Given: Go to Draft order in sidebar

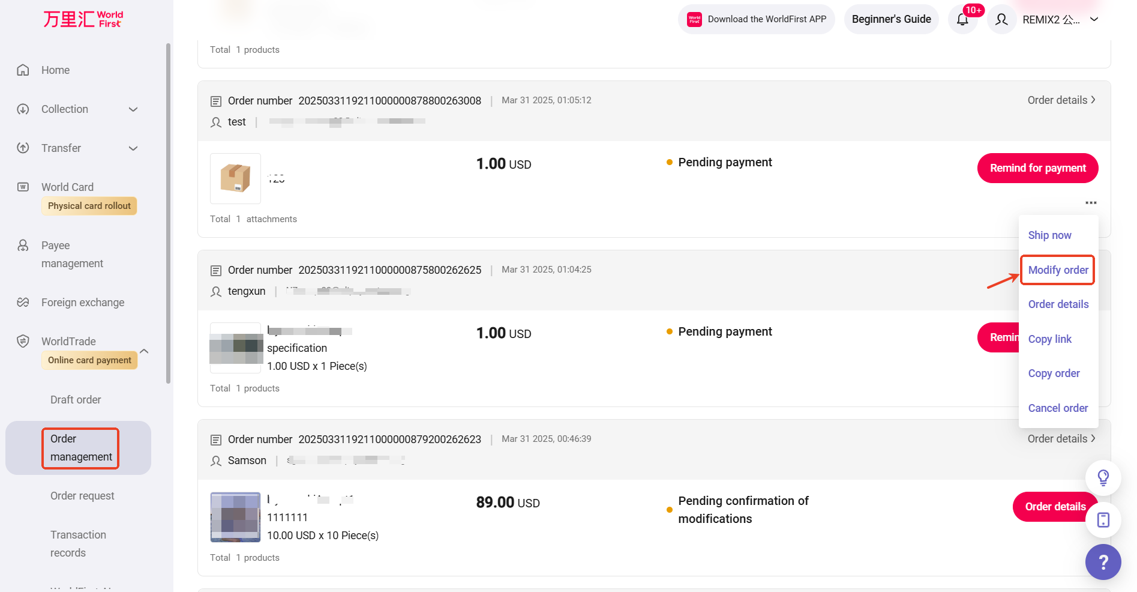Looking at the screenshot, I should tap(76, 400).
